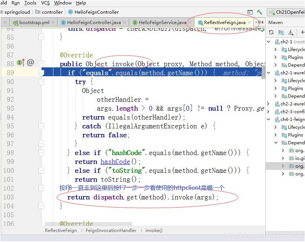Expand Plugins under ch2-1 (root)
The width and height of the screenshot is (305, 242).
click(275, 57)
